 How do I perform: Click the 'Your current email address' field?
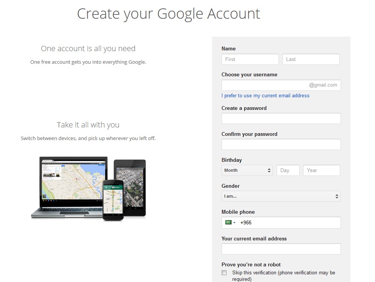tap(281, 249)
